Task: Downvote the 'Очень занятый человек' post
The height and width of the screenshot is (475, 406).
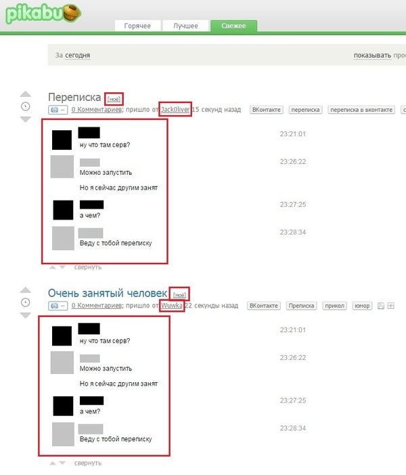Action: click(x=26, y=315)
